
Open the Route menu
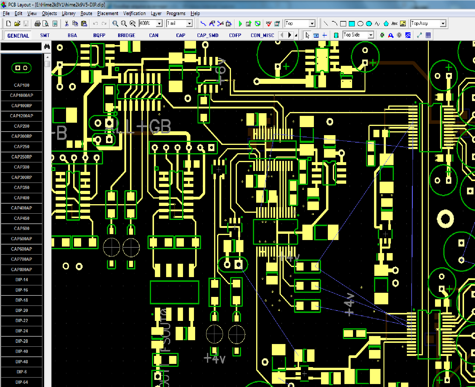click(x=86, y=13)
